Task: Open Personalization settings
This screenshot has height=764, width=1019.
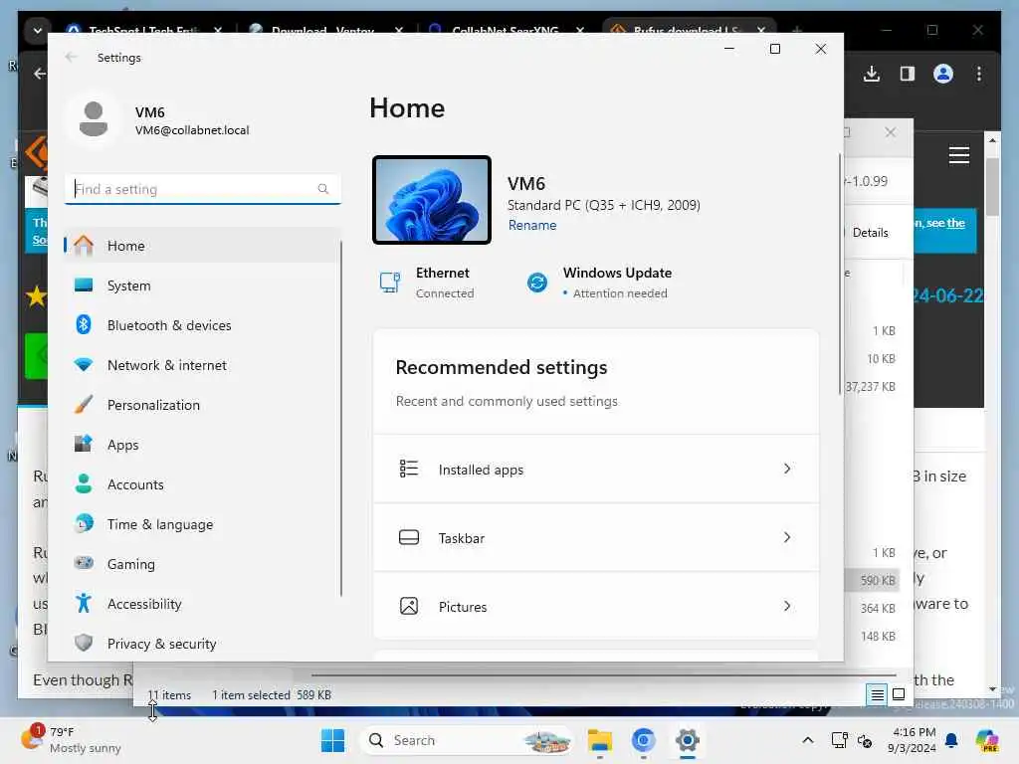Action: tap(202, 405)
